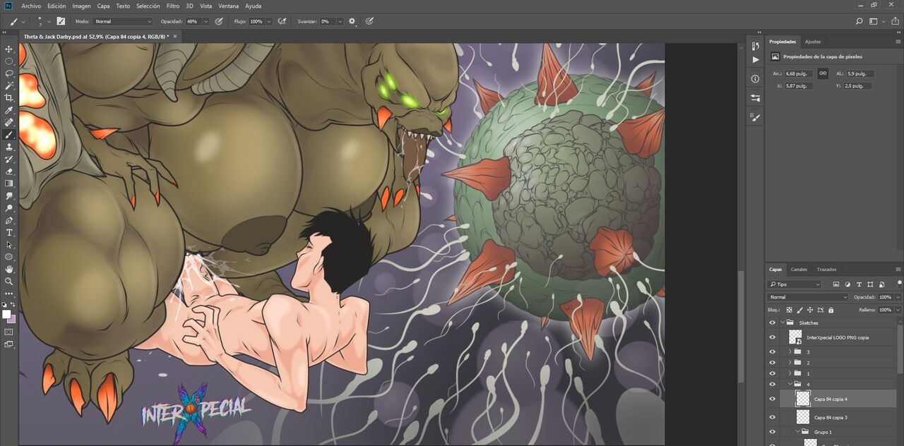Image resolution: width=904 pixels, height=446 pixels.
Task: Lock transparent pixels
Action: [789, 310]
